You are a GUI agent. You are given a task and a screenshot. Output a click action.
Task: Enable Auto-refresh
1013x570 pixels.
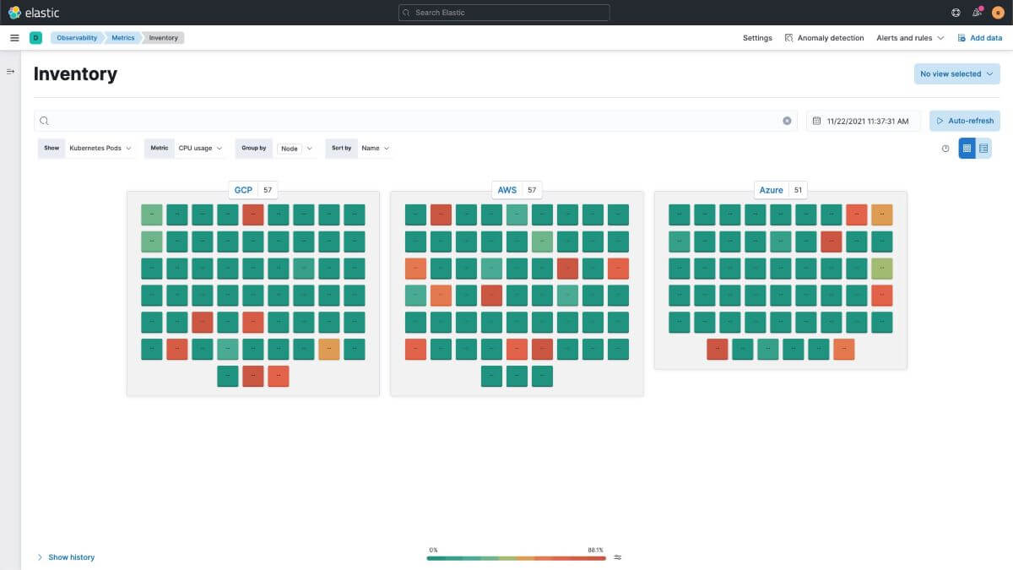[x=965, y=120]
